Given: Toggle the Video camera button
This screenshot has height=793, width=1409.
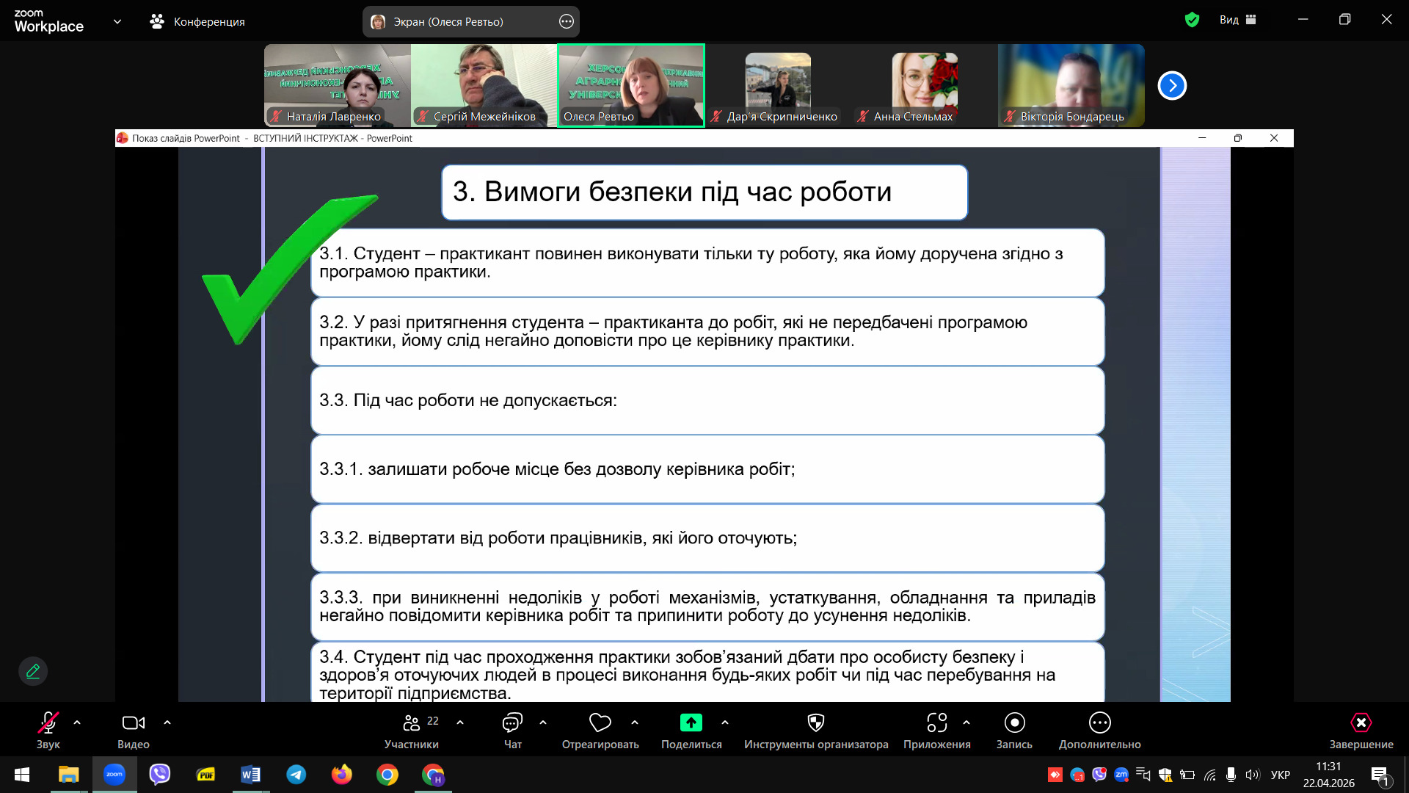Looking at the screenshot, I should [133, 723].
